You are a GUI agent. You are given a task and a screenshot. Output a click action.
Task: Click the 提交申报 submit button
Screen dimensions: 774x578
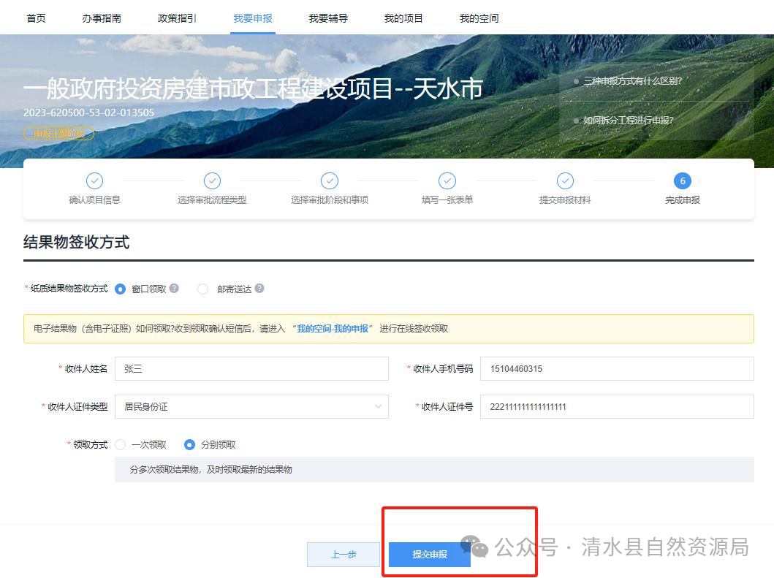[x=430, y=555]
